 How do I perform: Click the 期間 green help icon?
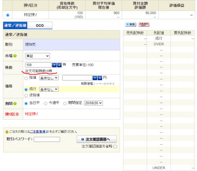pos(15,103)
